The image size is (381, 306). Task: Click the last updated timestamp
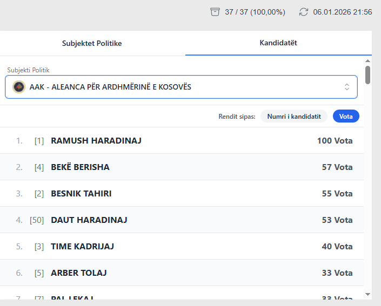point(342,12)
